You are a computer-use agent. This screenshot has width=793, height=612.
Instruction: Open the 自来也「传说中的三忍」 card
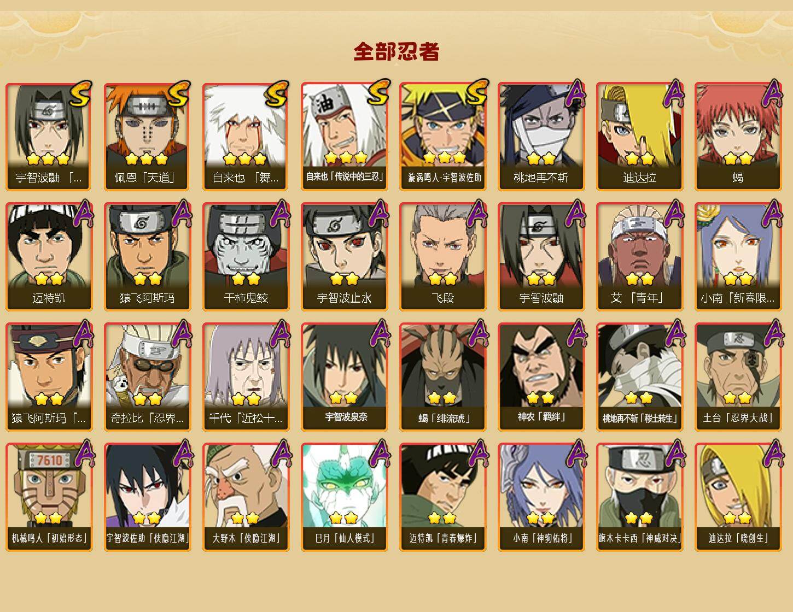click(344, 137)
